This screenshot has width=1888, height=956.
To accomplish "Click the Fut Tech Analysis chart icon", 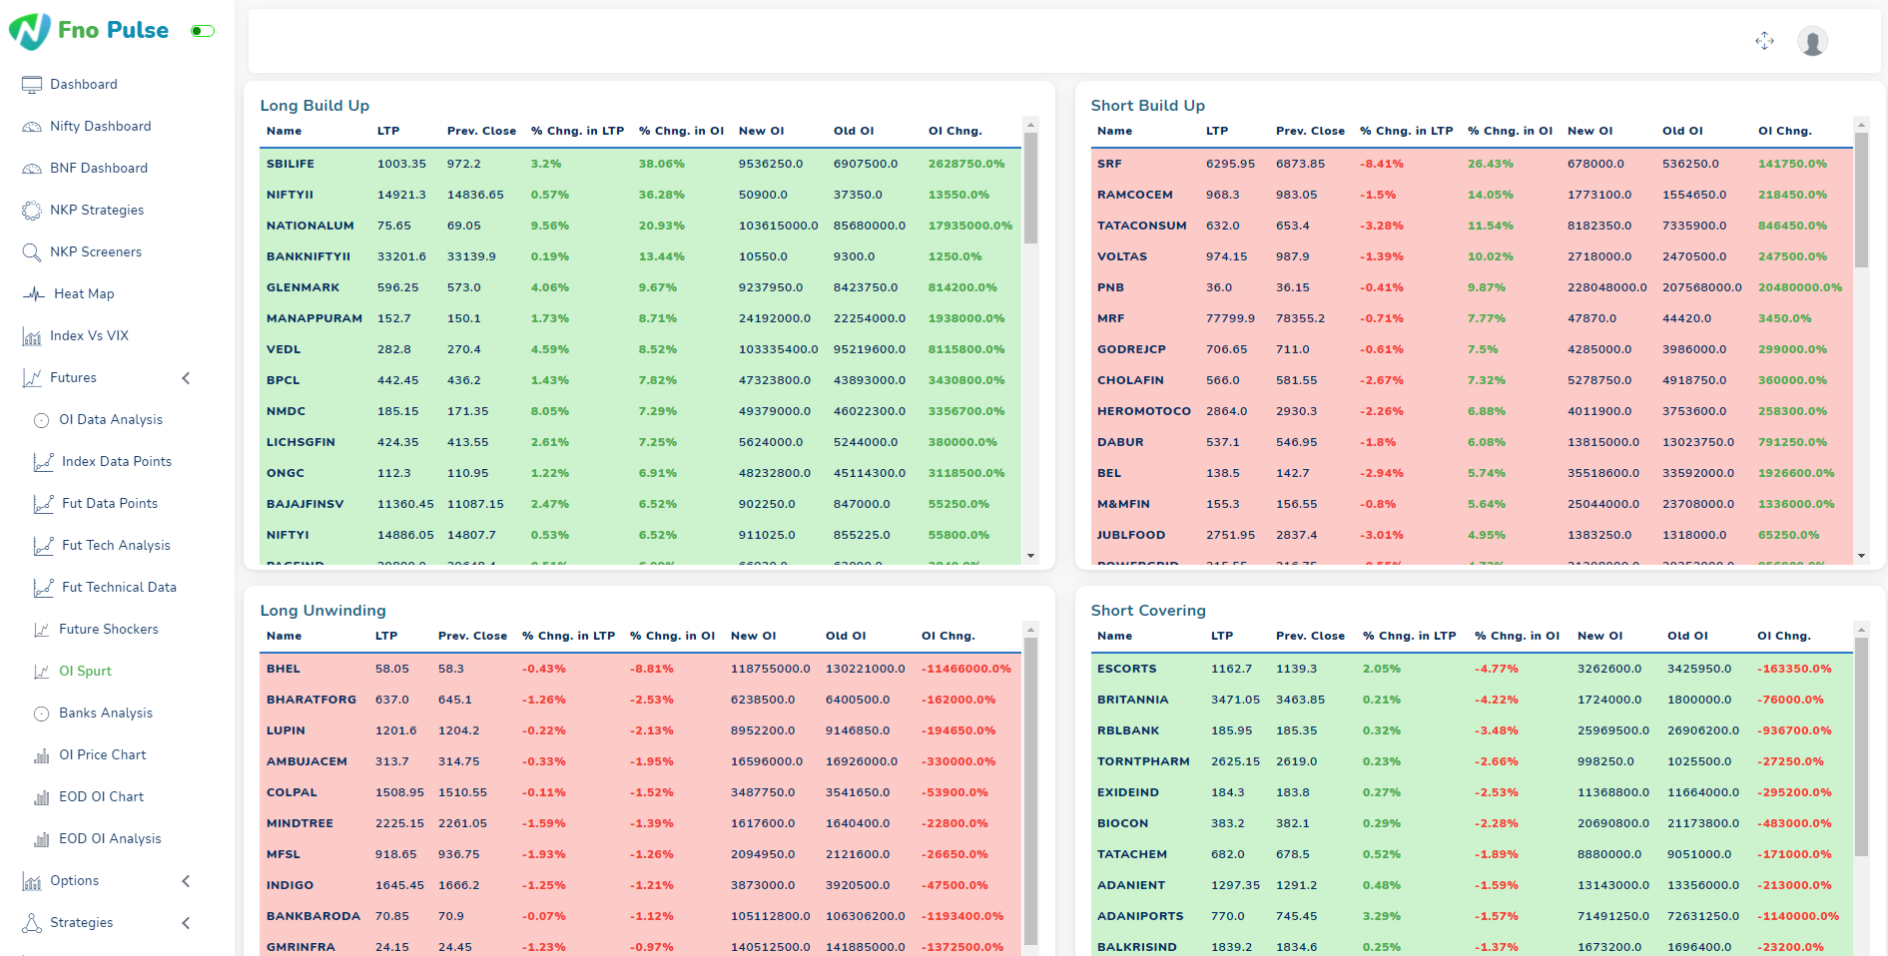I will coord(44,546).
